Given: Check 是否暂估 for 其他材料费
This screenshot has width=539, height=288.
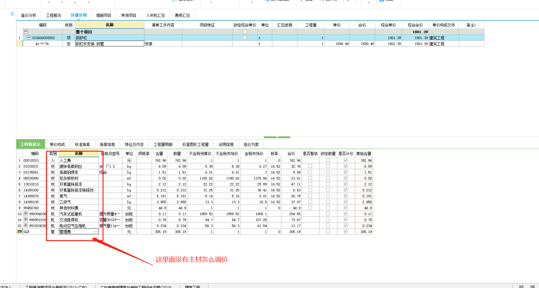Looking at the screenshot, I should click(x=310, y=208).
